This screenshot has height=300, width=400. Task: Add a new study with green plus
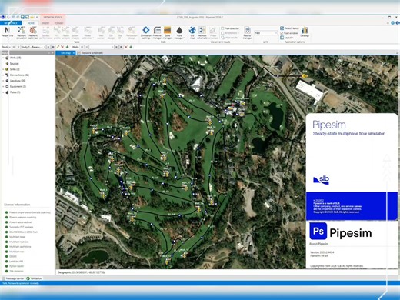tap(68, 47)
